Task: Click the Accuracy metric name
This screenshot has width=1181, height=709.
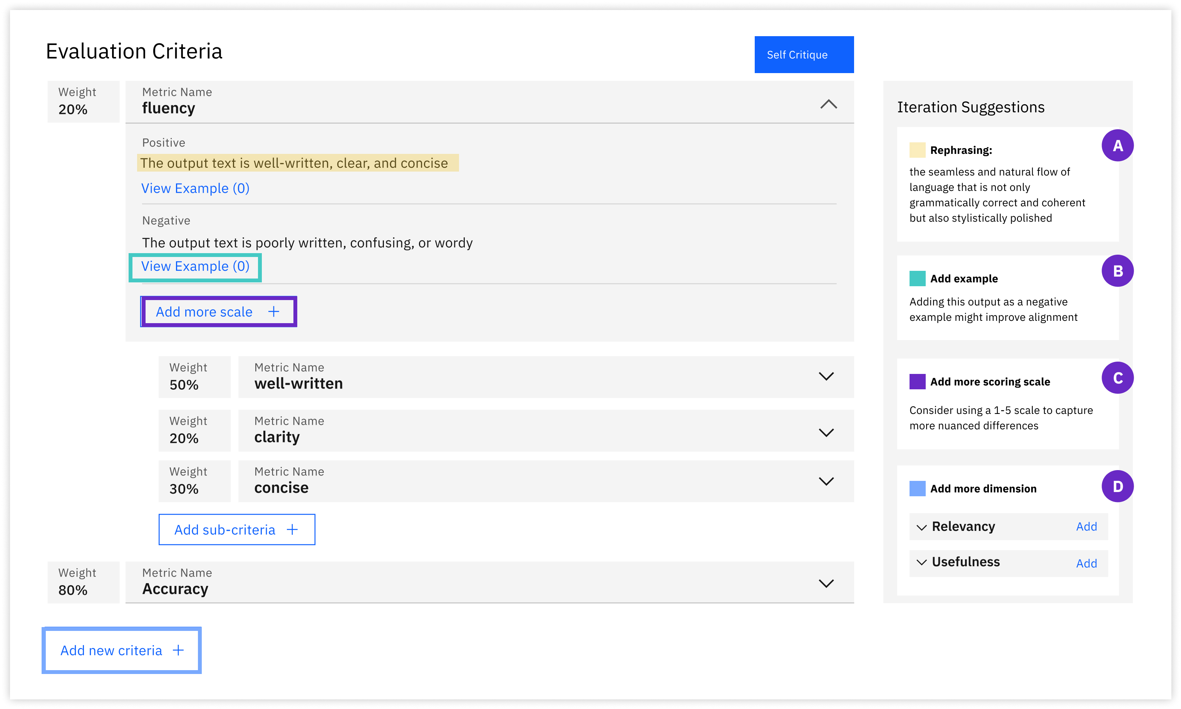Action: [175, 589]
